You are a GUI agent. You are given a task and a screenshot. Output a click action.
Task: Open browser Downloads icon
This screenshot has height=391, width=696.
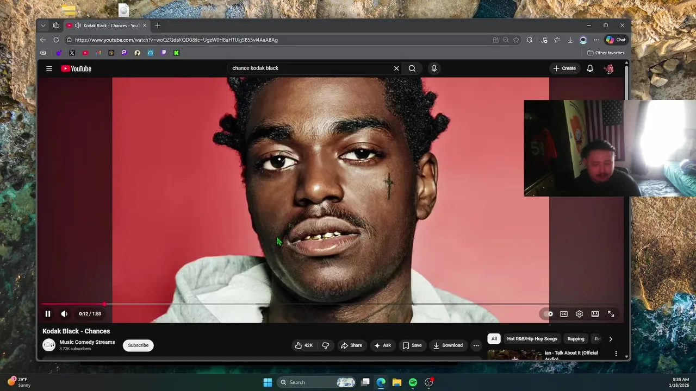tap(570, 40)
